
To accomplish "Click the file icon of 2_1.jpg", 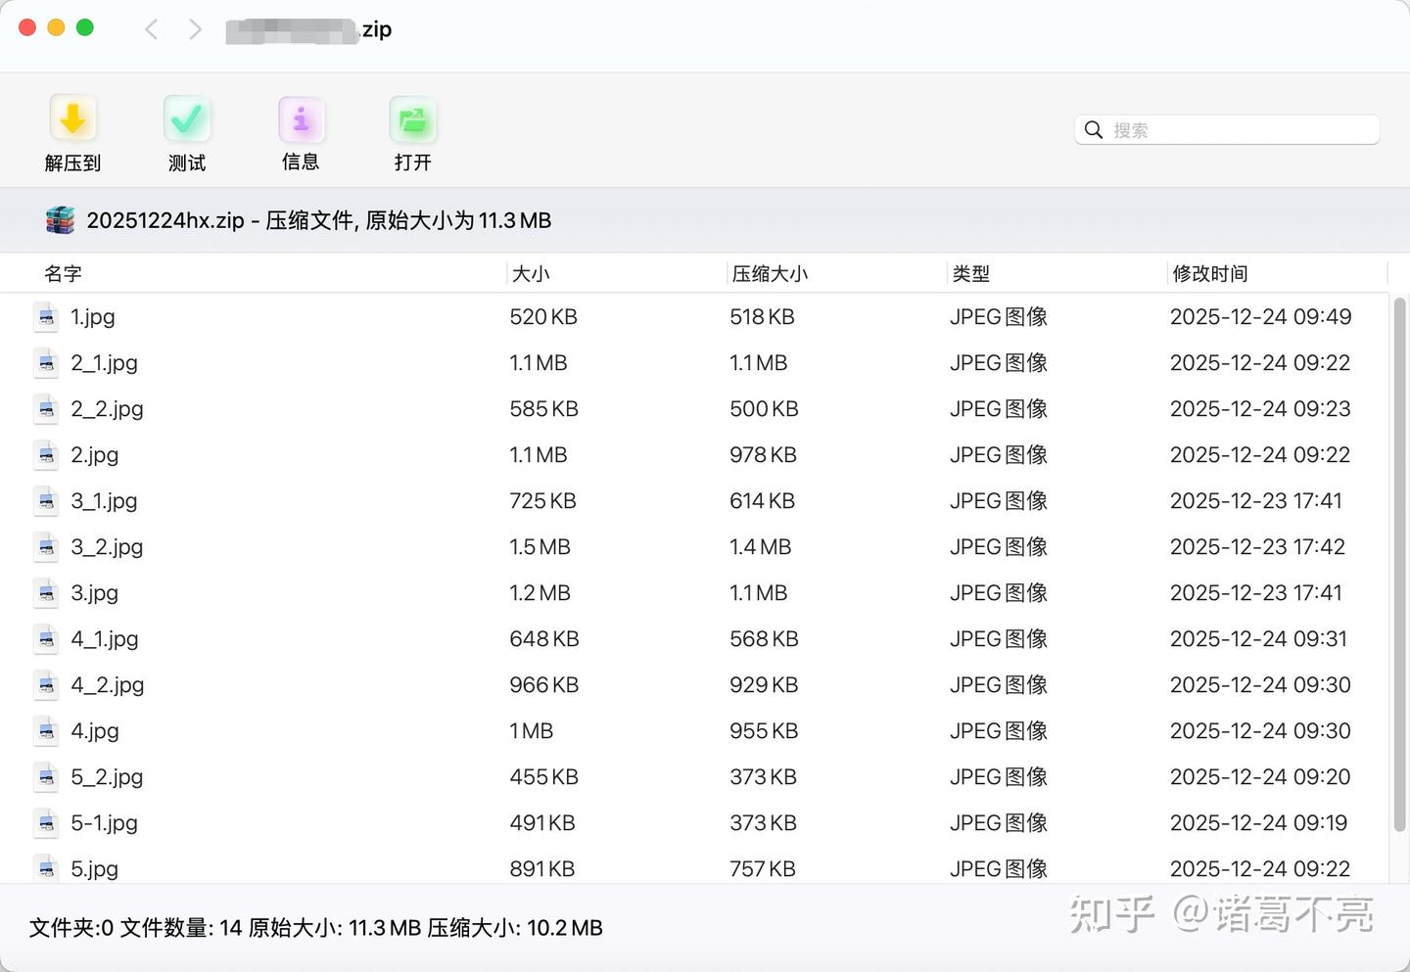I will click(46, 363).
